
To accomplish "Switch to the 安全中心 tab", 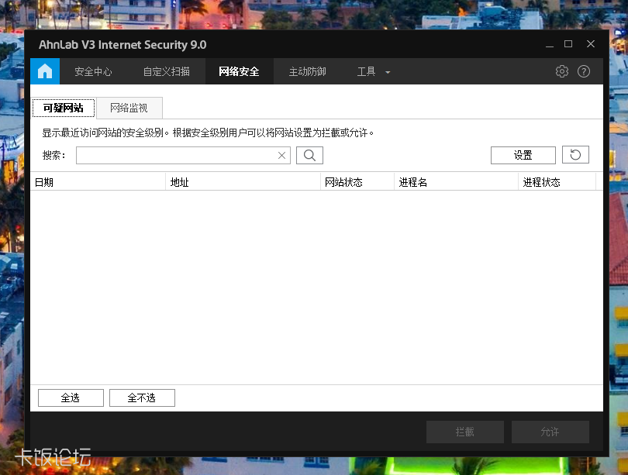I will tap(93, 71).
